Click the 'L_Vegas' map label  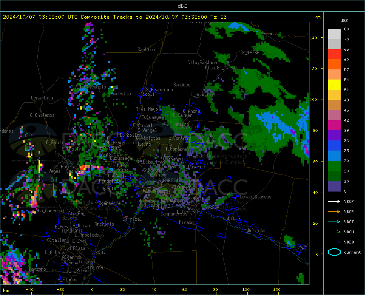point(52,171)
